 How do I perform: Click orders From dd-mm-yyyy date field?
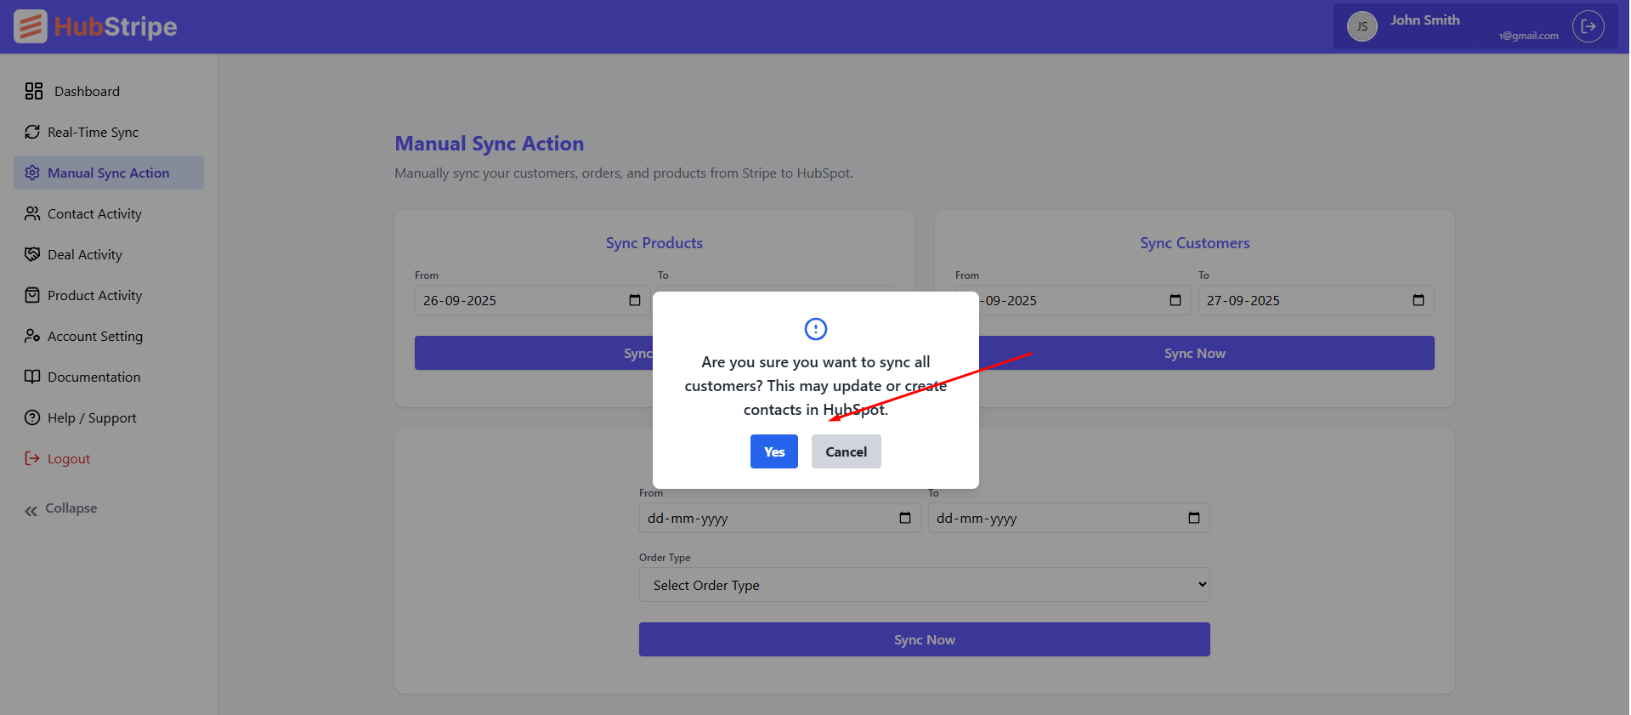[x=779, y=518]
